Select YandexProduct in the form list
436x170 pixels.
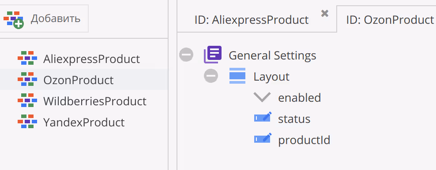point(84,122)
